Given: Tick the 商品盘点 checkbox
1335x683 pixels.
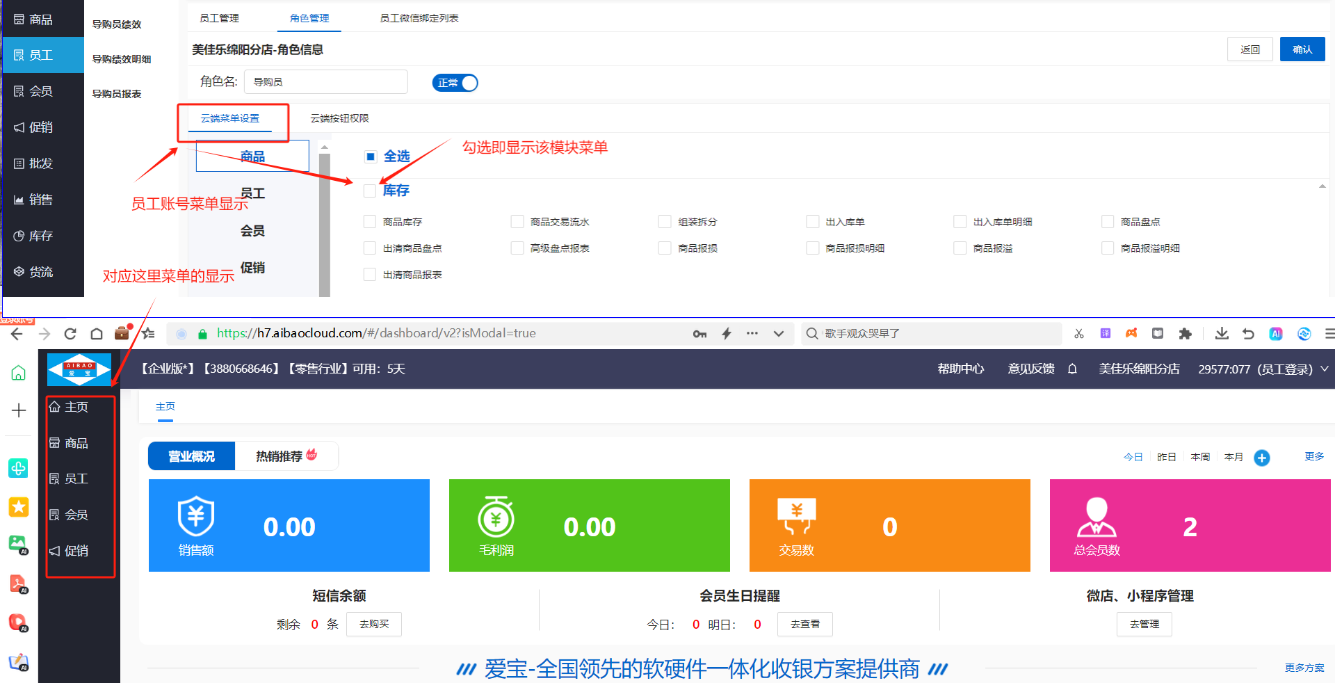Looking at the screenshot, I should click(1108, 222).
